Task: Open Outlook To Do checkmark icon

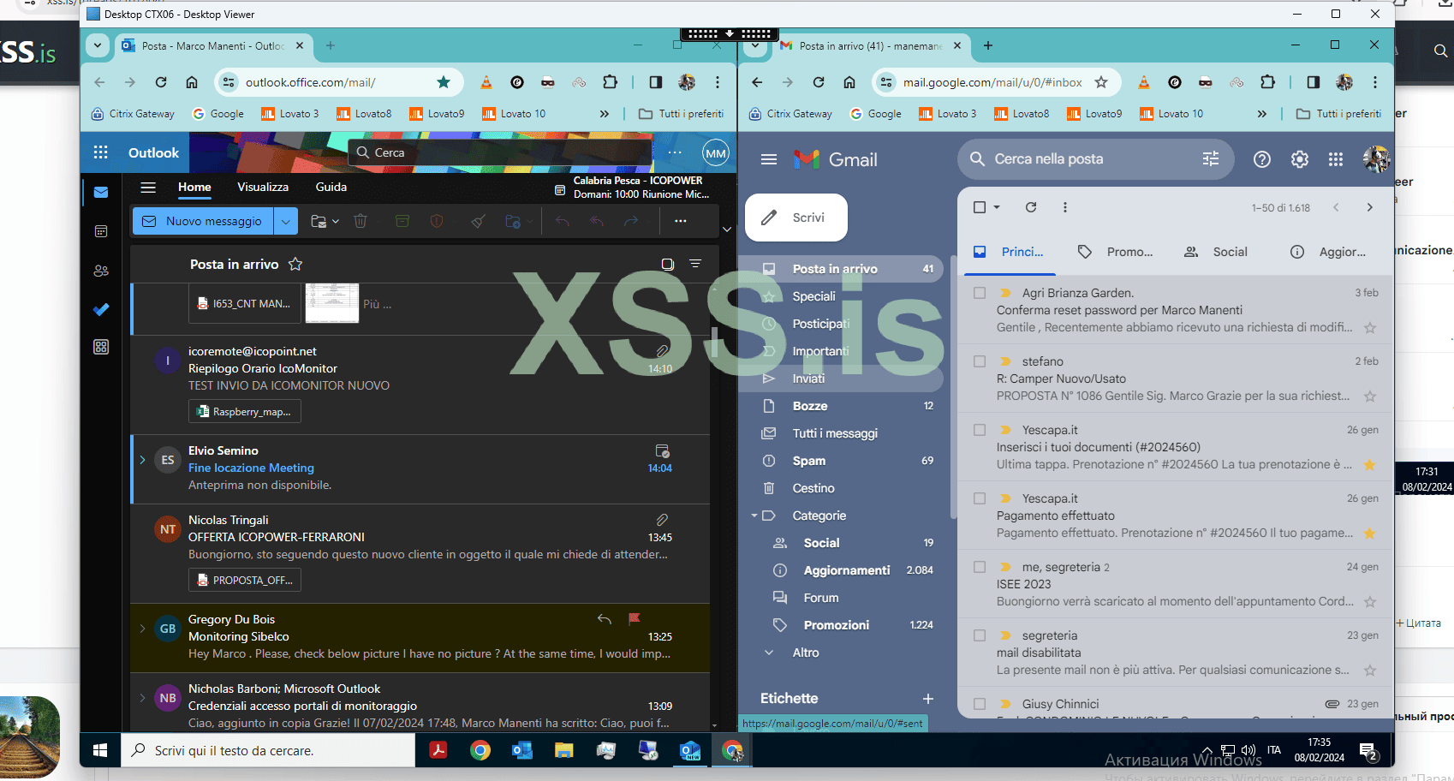Action: coord(101,309)
